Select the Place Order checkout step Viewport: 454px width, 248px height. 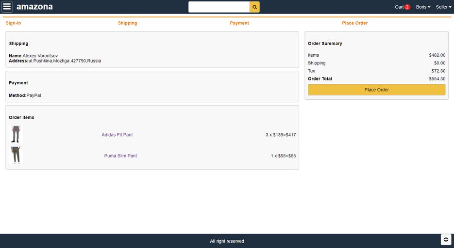tap(354, 23)
